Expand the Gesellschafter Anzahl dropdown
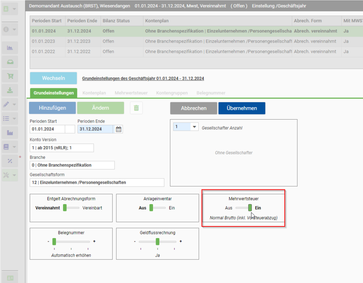 [194, 127]
